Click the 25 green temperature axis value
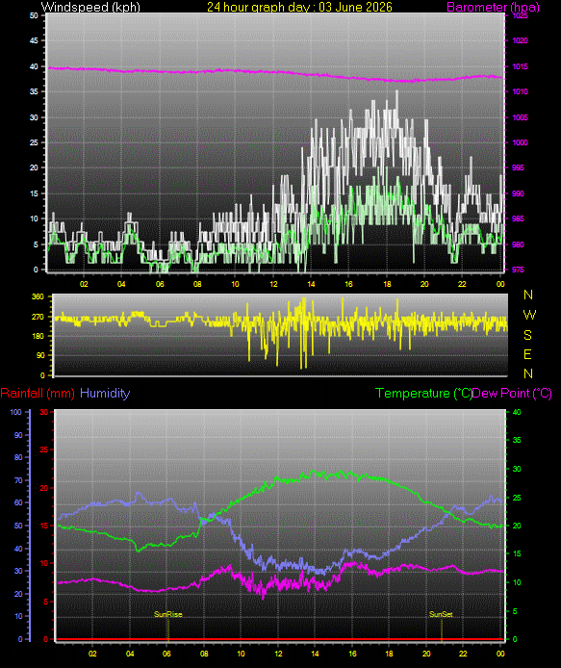The image size is (561, 668). [x=517, y=498]
